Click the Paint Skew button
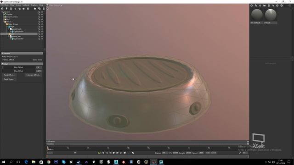Image resolution: width=294 pixels, height=165 pixels. click(9, 79)
